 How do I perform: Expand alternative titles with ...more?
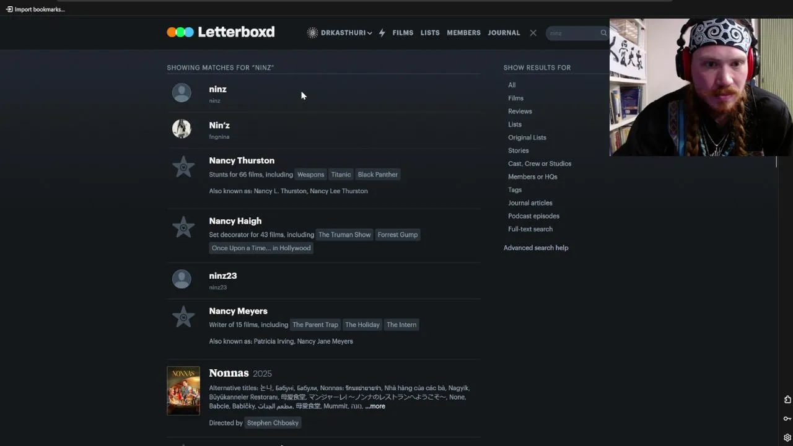click(x=375, y=406)
